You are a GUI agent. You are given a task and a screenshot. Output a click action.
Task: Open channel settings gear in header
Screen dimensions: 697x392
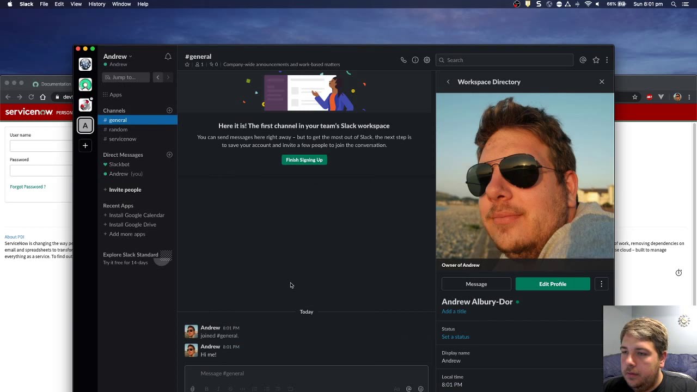coord(427,60)
